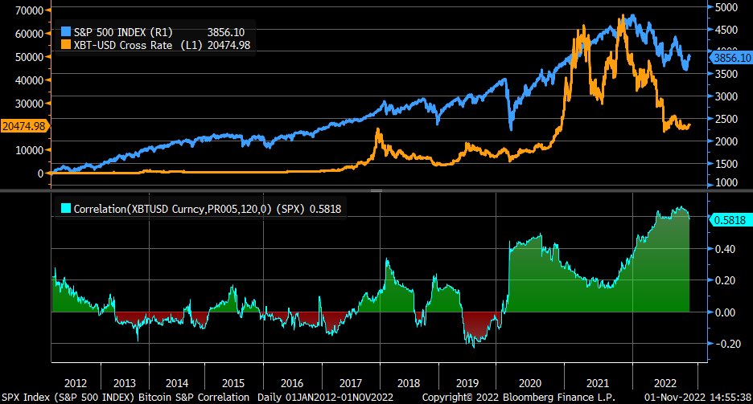Image resolution: width=753 pixels, height=404 pixels.
Task: Click the 3000 right axis label
Action: [726, 96]
